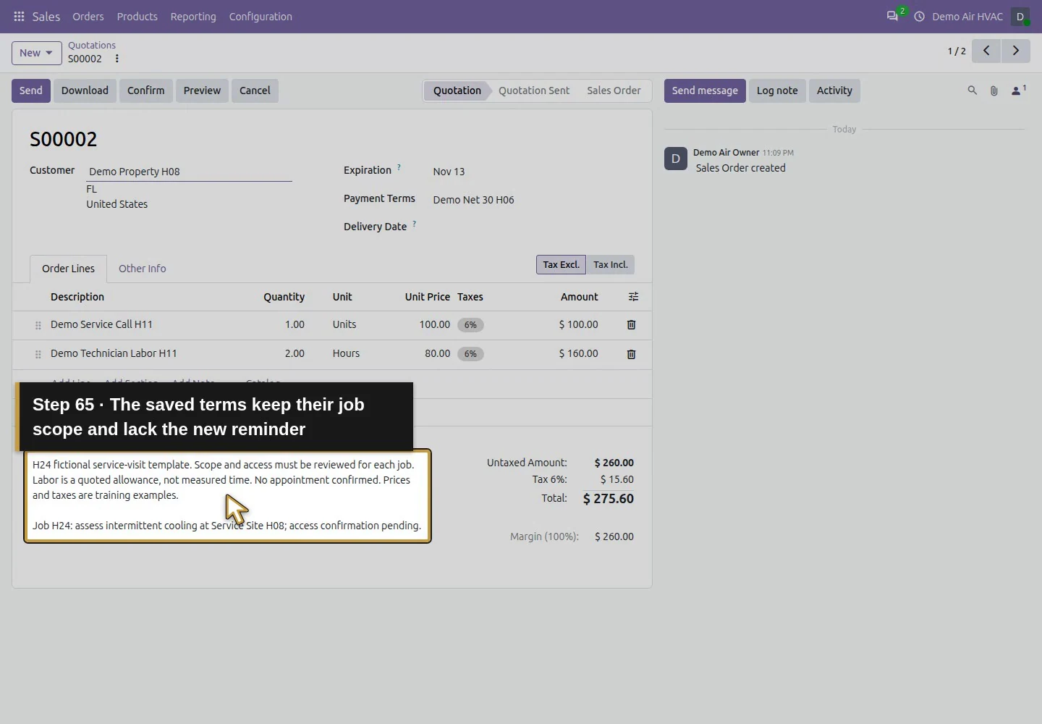The image size is (1042, 724).
Task: Confirm the quotation
Action: 146,90
